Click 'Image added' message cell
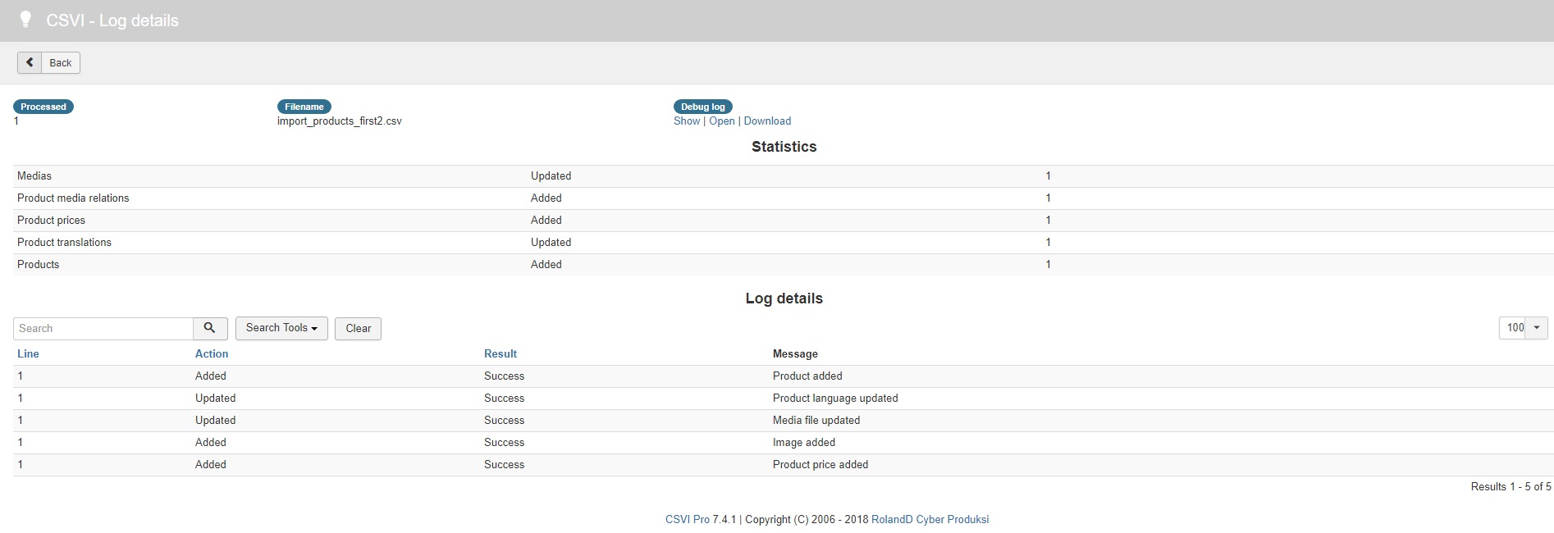 [804, 442]
